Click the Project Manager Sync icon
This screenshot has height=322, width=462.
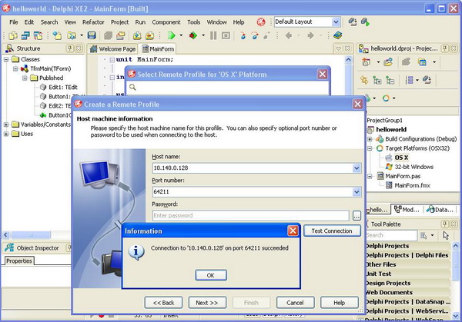tap(364, 80)
